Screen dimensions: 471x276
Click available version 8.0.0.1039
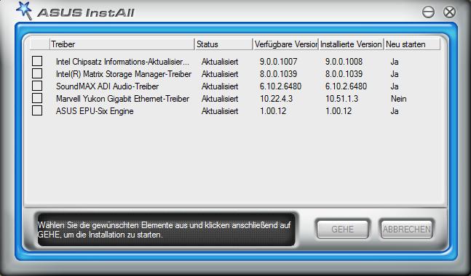[x=279, y=74]
